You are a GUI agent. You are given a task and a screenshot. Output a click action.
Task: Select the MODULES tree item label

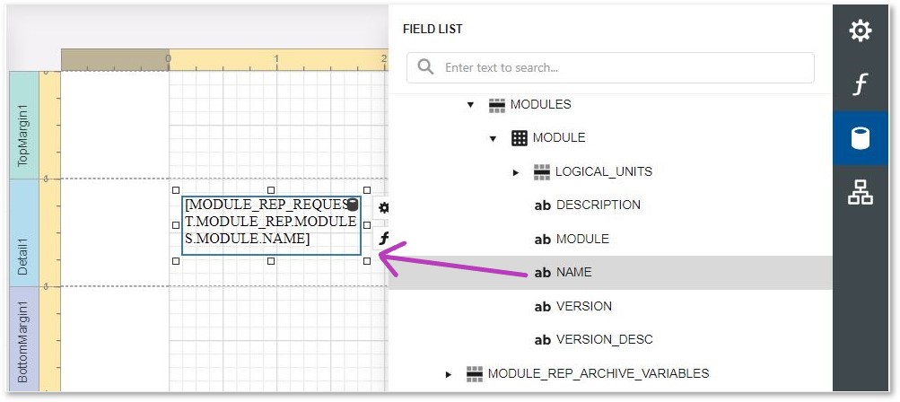tap(541, 104)
